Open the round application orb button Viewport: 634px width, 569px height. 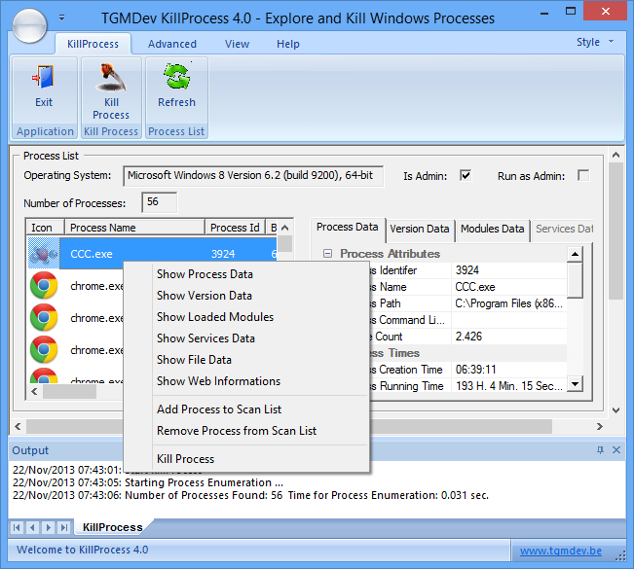coord(29,26)
